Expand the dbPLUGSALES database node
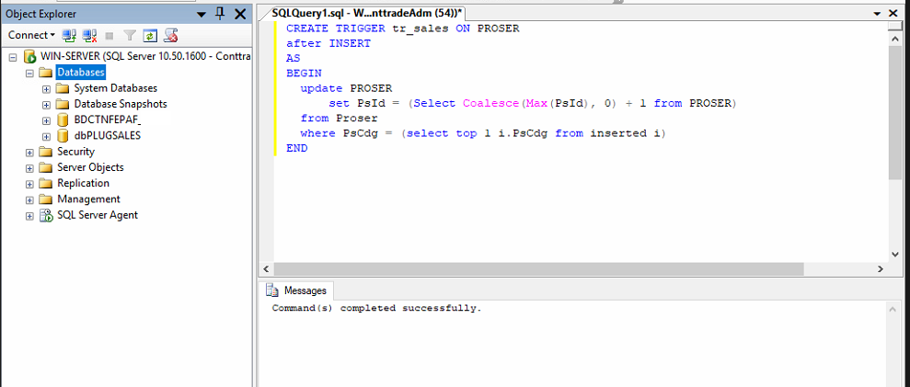Screen dimensions: 910x387 coord(46,136)
